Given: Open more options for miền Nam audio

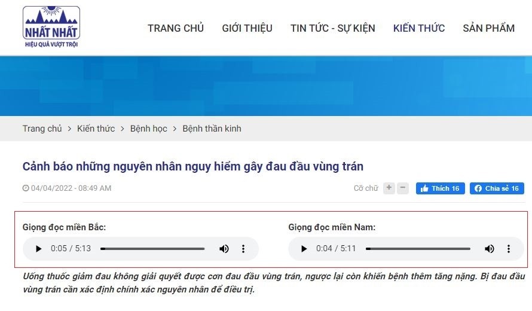Looking at the screenshot, I should (509, 249).
